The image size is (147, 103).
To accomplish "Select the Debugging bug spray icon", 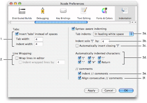I will 42,11.
